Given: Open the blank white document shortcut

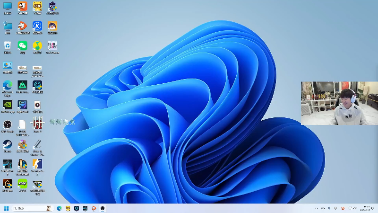Looking at the screenshot, I should 22,128.
